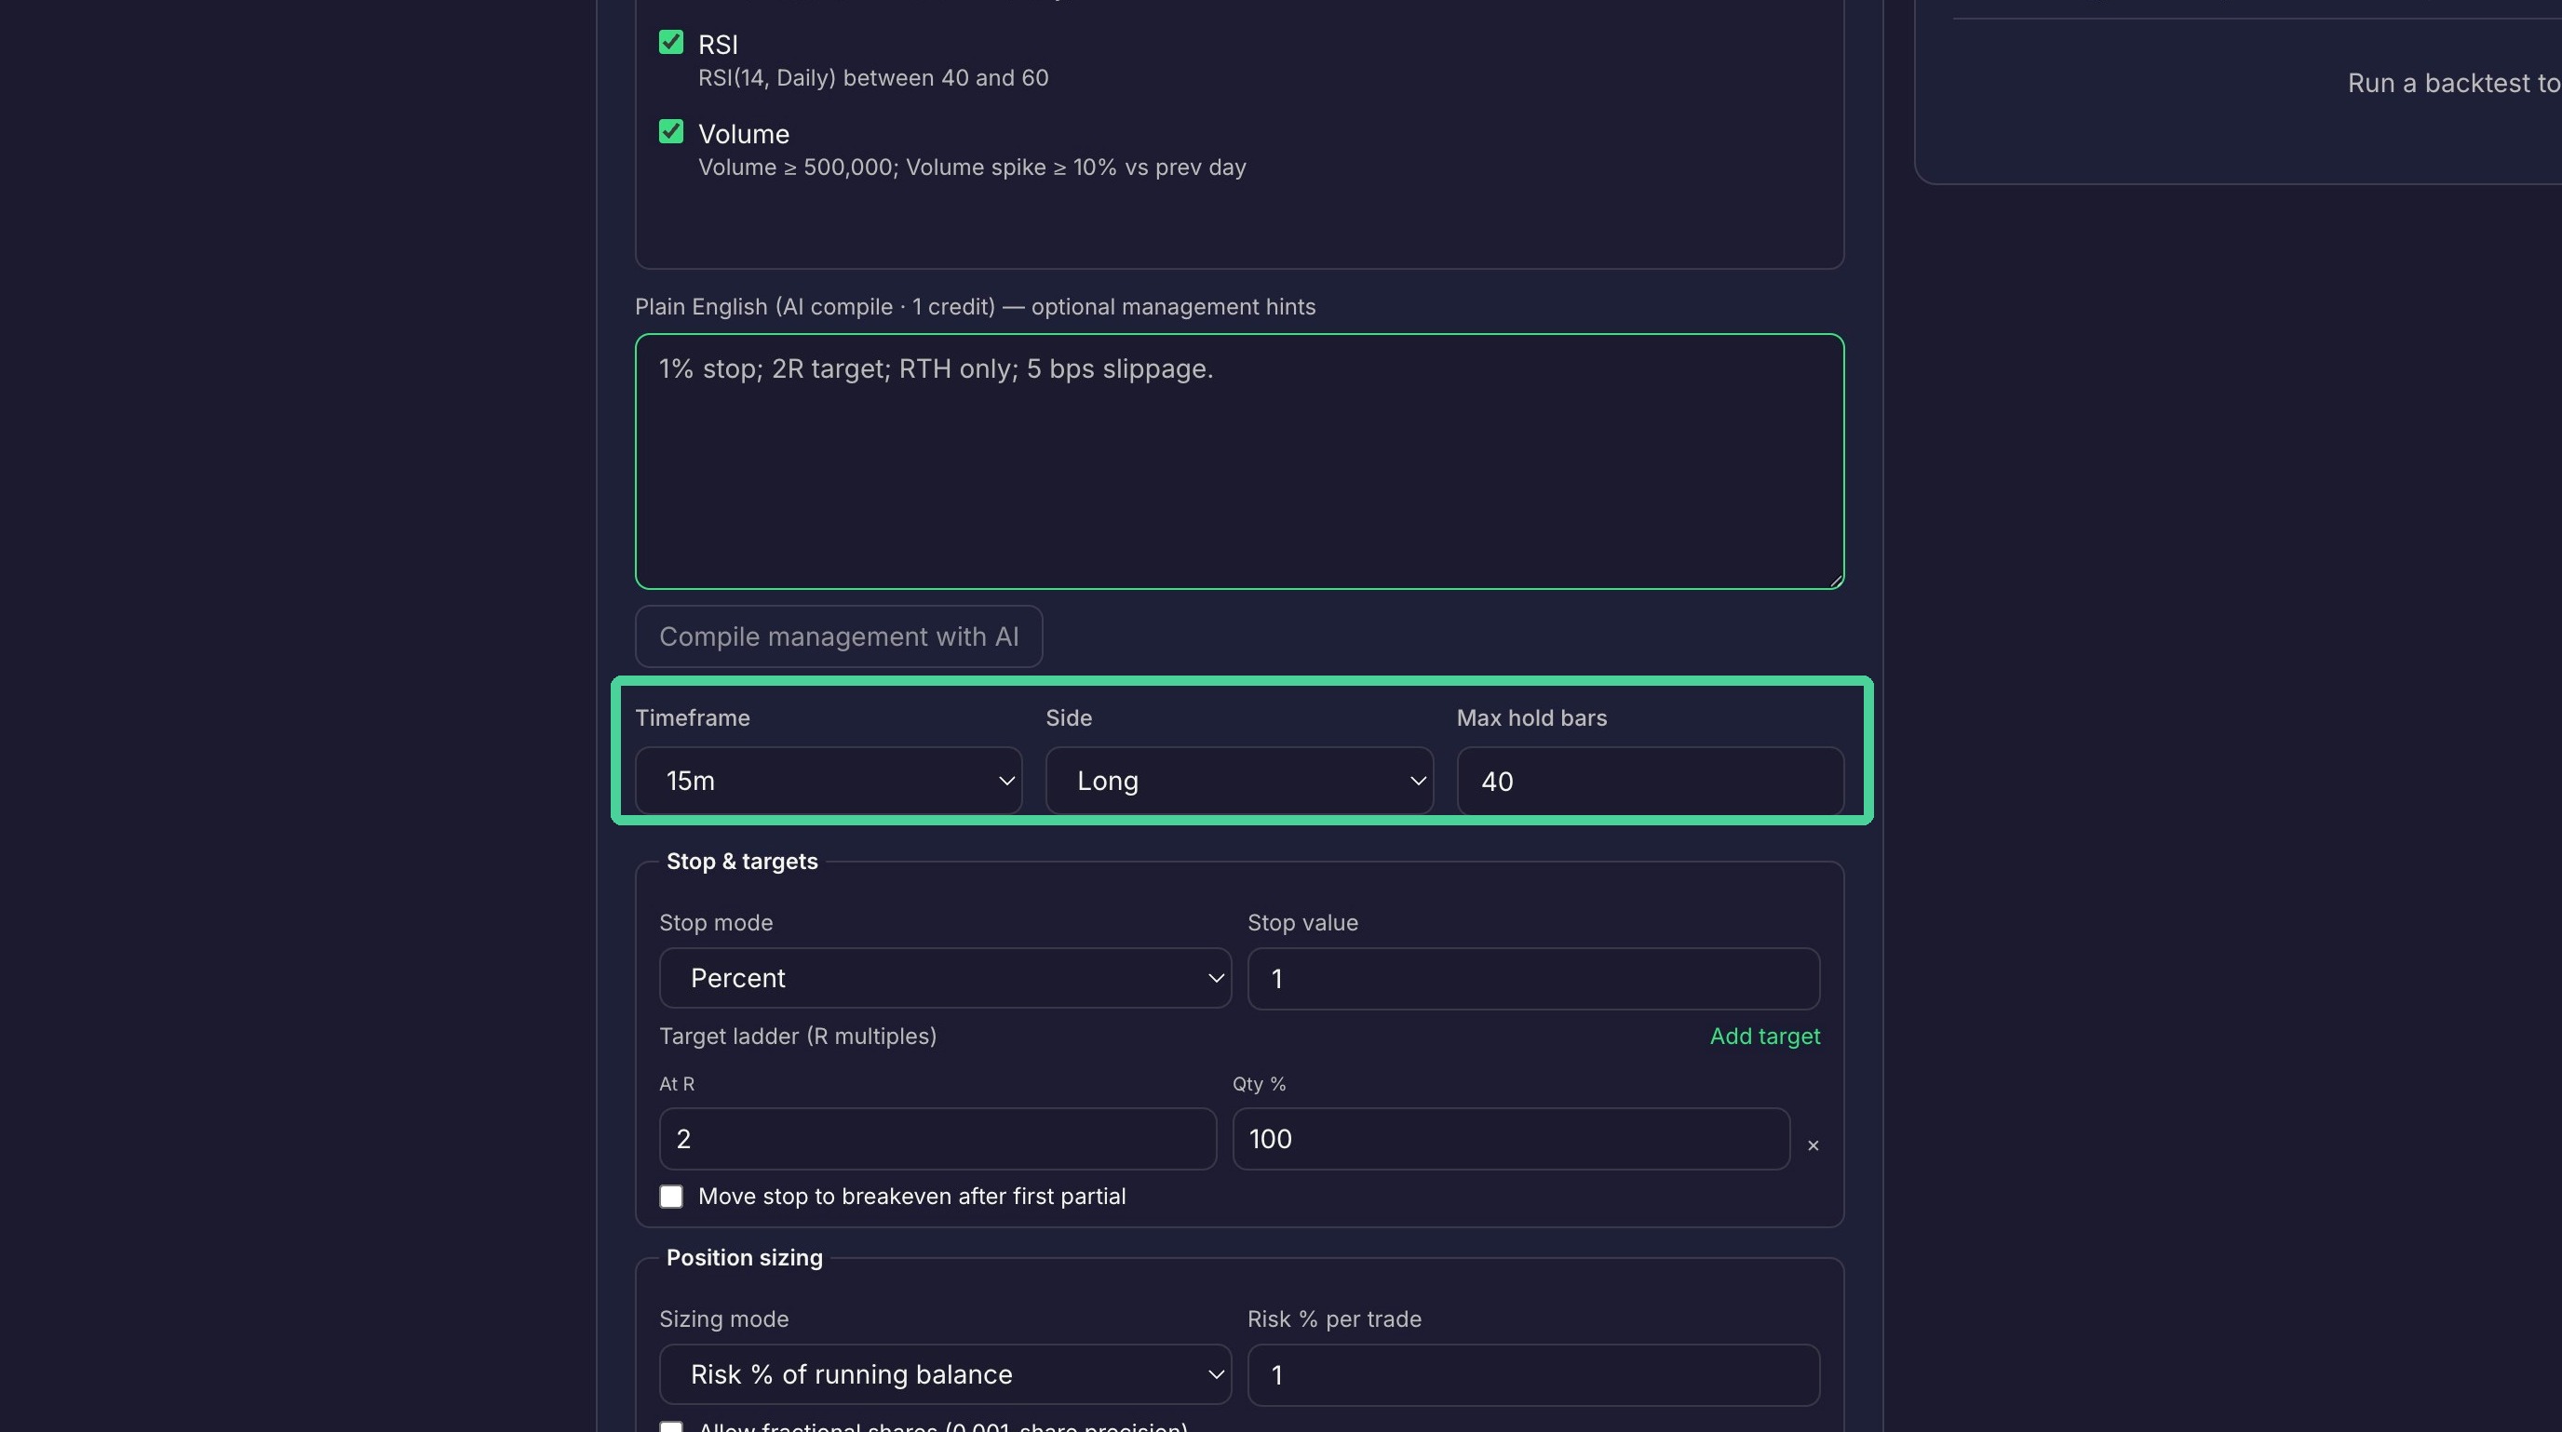Open the Side dropdown showing Long
2562x1432 pixels.
point(1239,781)
